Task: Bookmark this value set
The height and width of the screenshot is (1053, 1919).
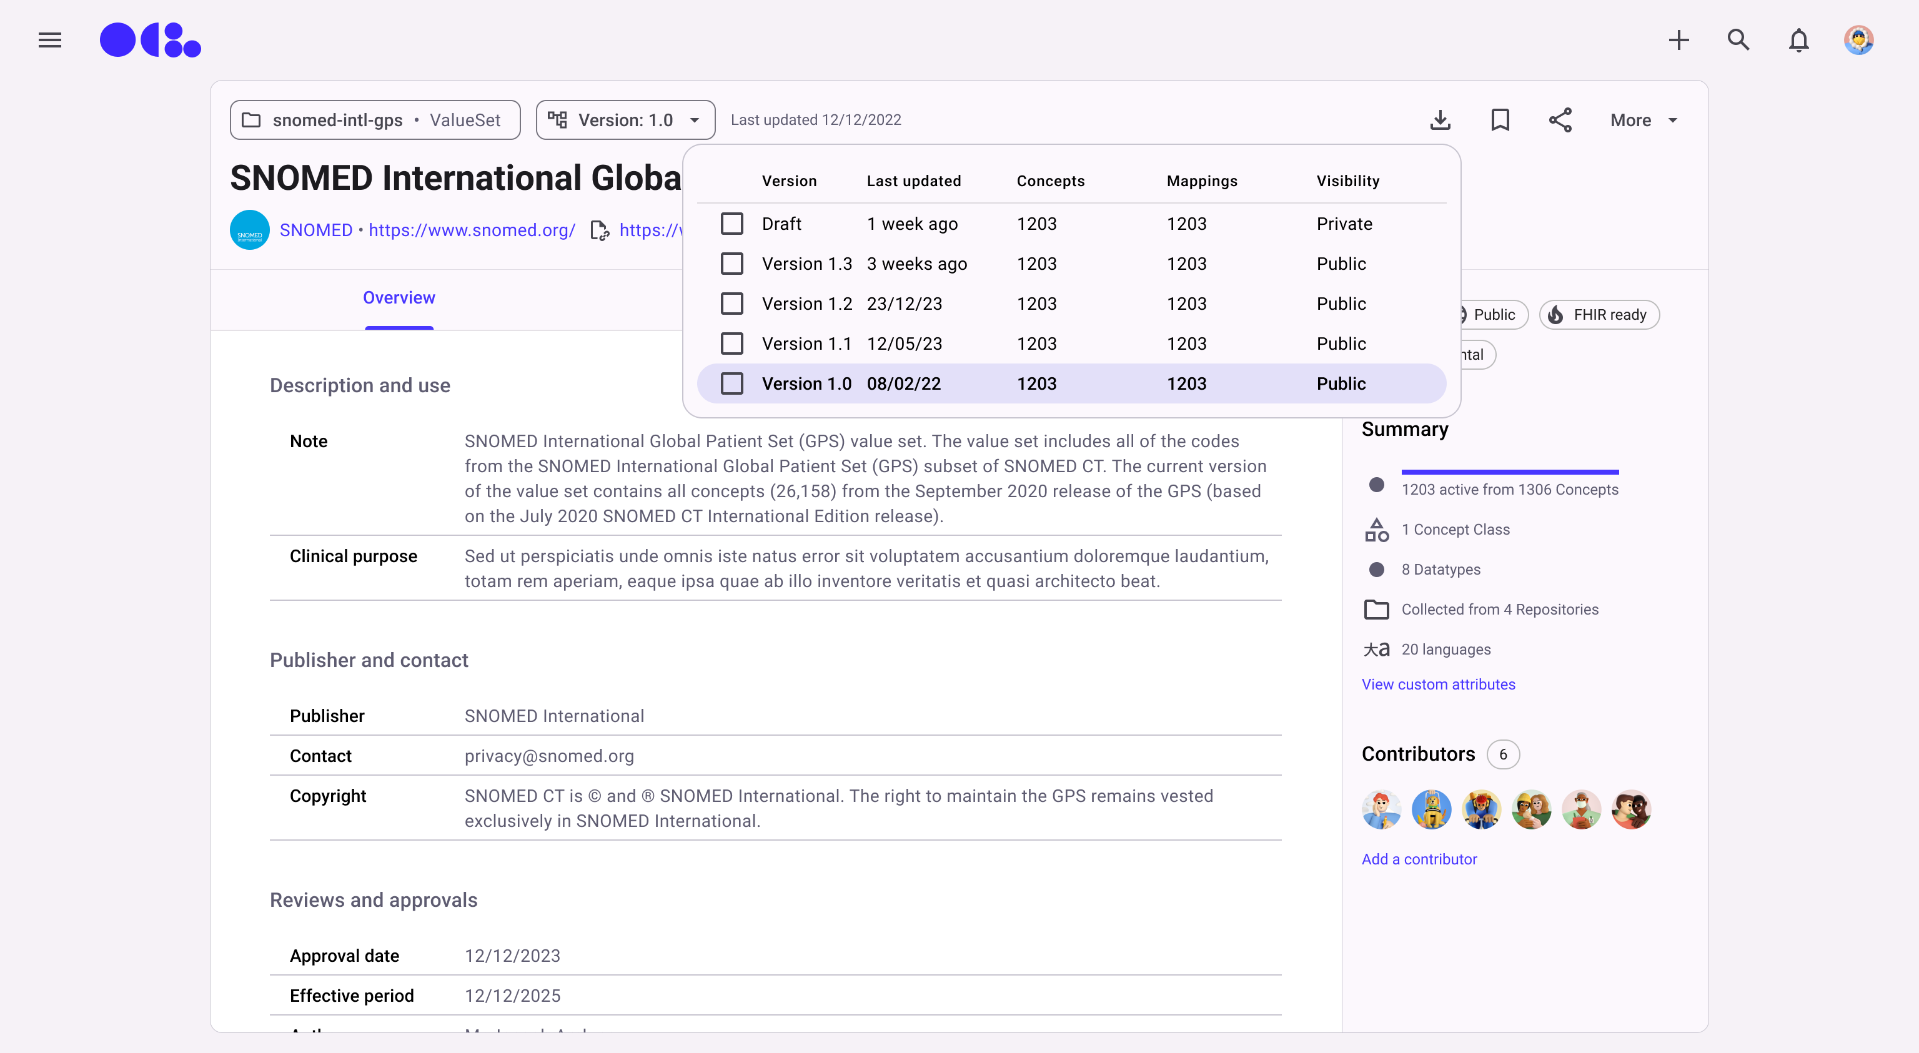Action: click(1500, 120)
